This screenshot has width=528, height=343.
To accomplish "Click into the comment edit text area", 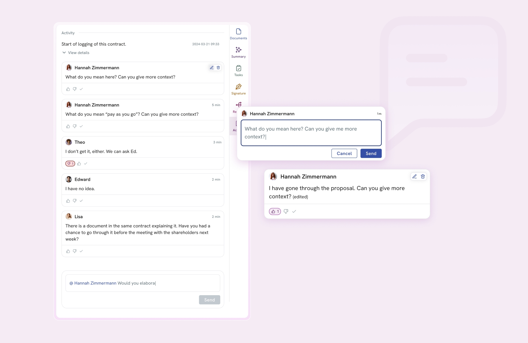I will click(x=311, y=133).
